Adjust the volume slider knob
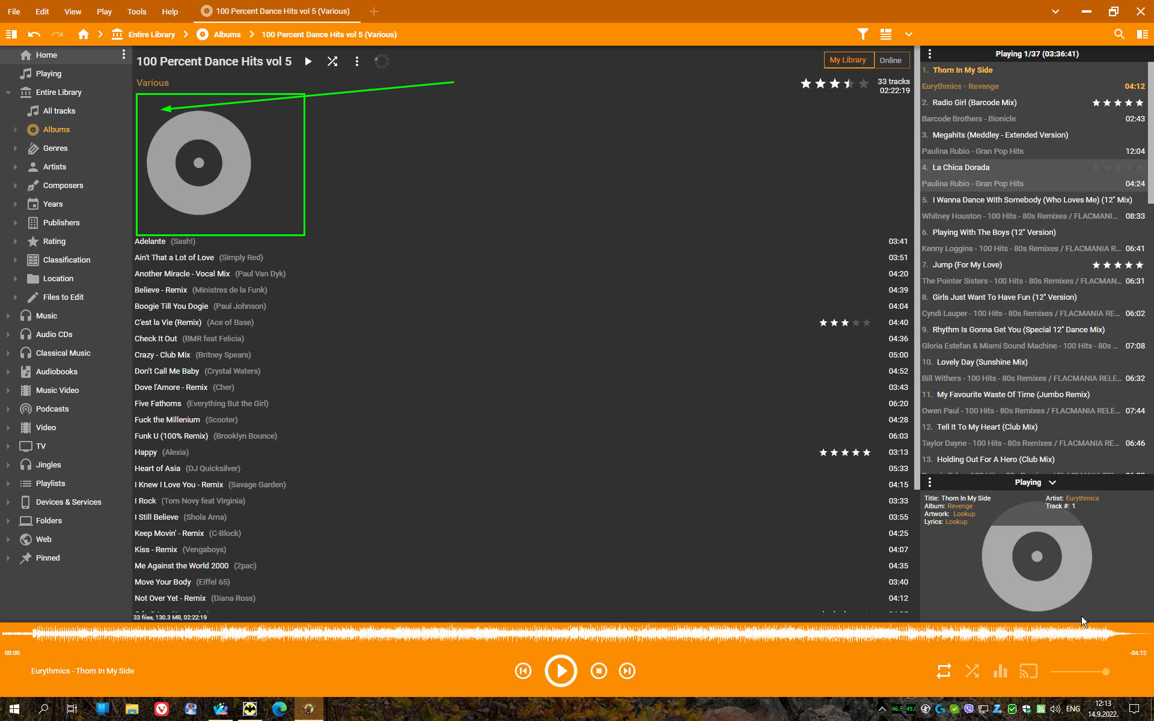Viewport: 1154px width, 721px height. (1105, 672)
